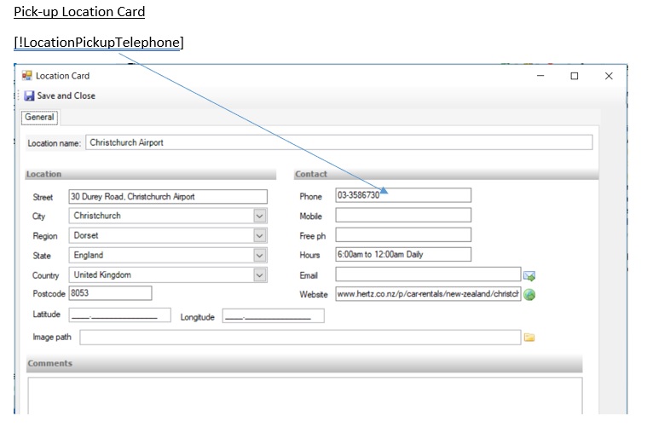Click the Location Card window icon
647x439 pixels.
[26, 76]
